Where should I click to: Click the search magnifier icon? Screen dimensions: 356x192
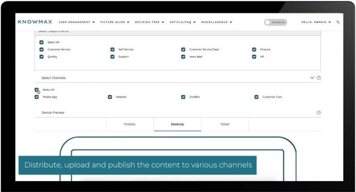click(338, 22)
